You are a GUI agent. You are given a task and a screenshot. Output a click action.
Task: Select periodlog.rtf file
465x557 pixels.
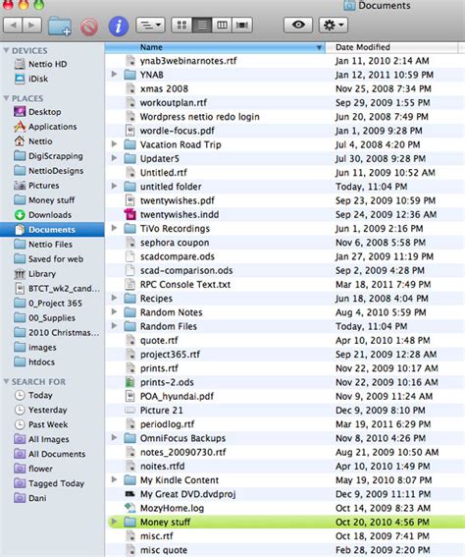167,424
